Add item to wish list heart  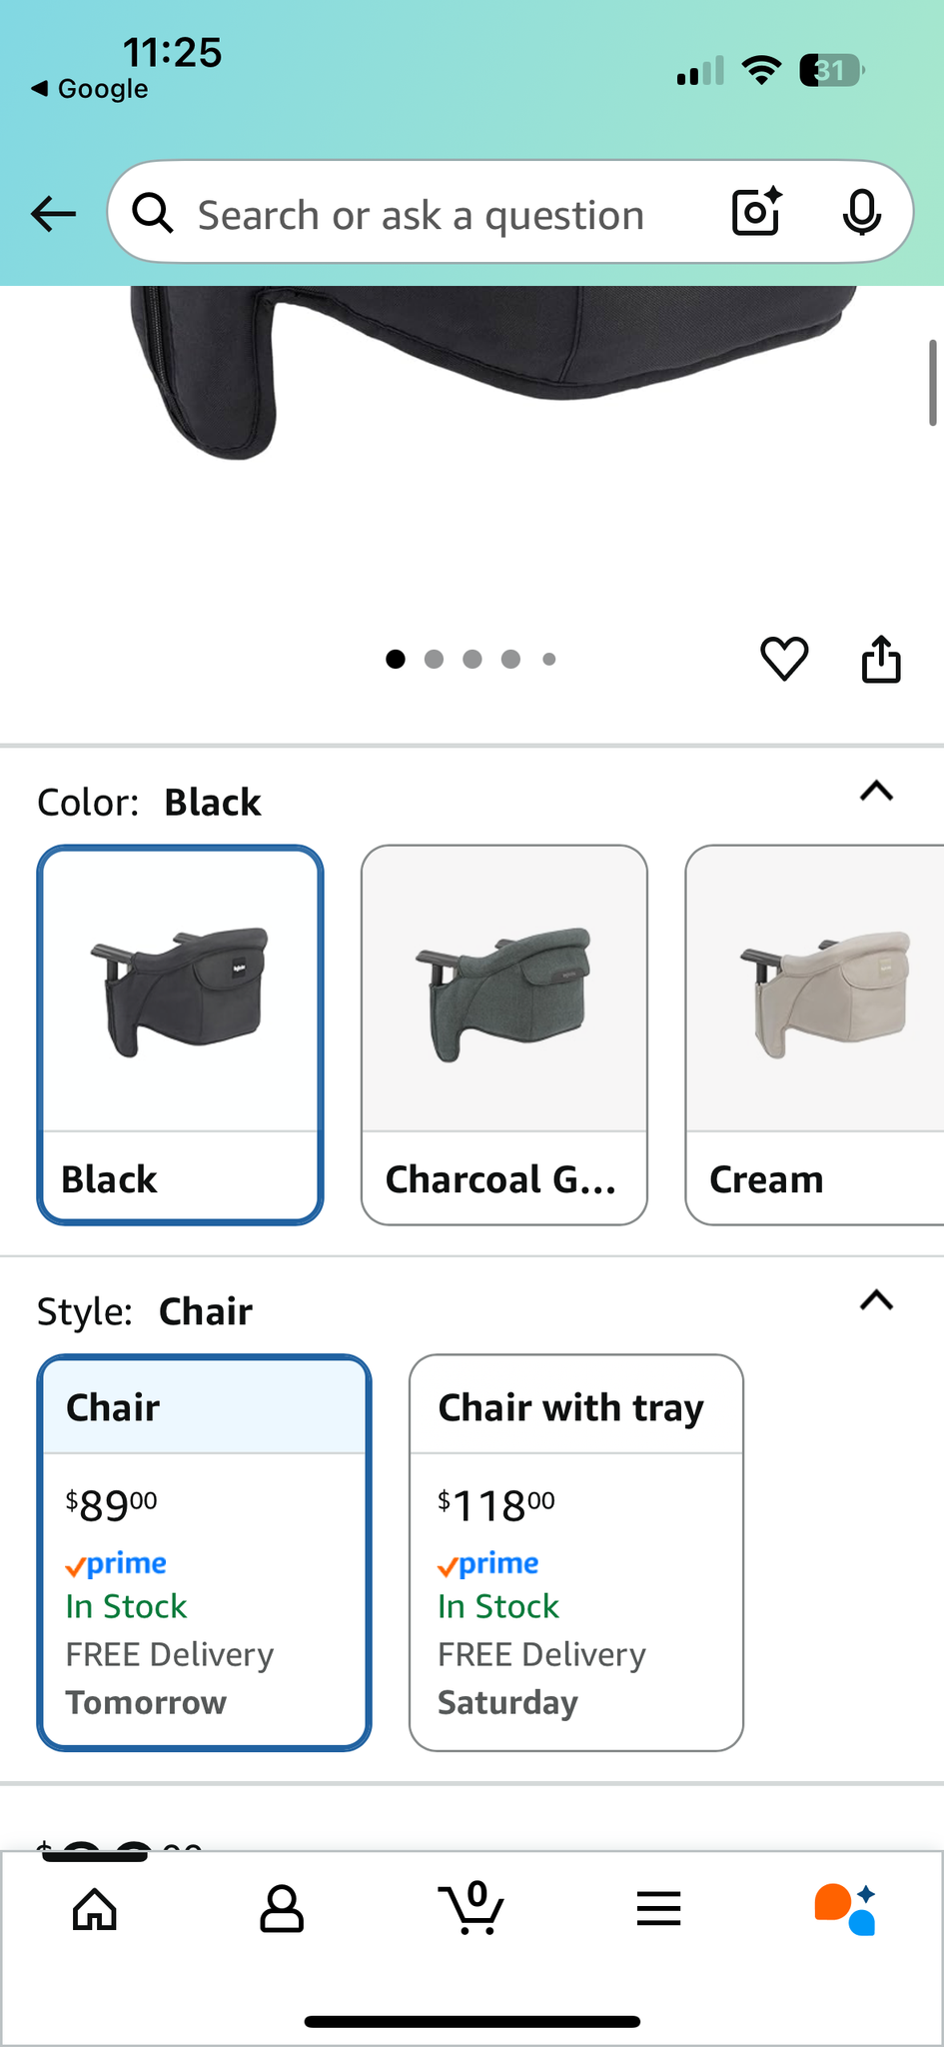click(x=784, y=659)
